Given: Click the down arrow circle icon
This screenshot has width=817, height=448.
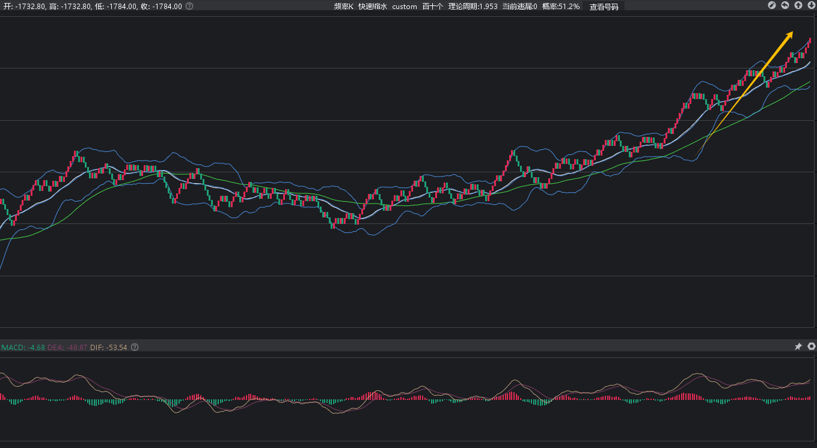Looking at the screenshot, I should pos(812,5).
